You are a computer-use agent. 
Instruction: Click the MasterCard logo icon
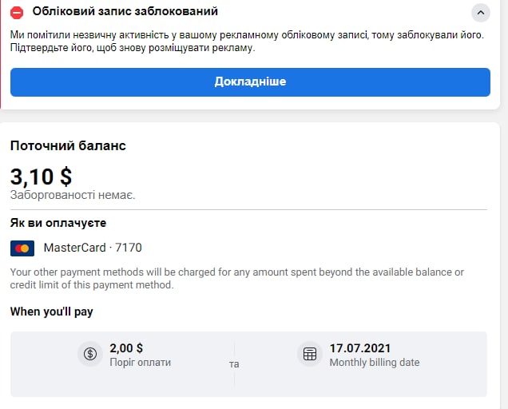point(22,248)
